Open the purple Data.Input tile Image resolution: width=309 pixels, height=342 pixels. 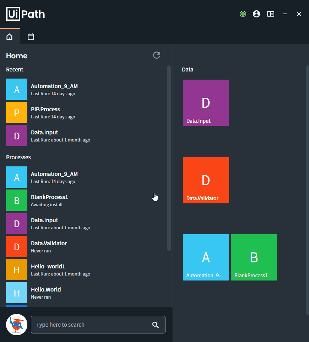pos(206,103)
